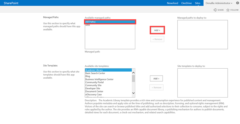Select Academic Library site template
This screenshot has height=124, width=240.
point(108,70)
